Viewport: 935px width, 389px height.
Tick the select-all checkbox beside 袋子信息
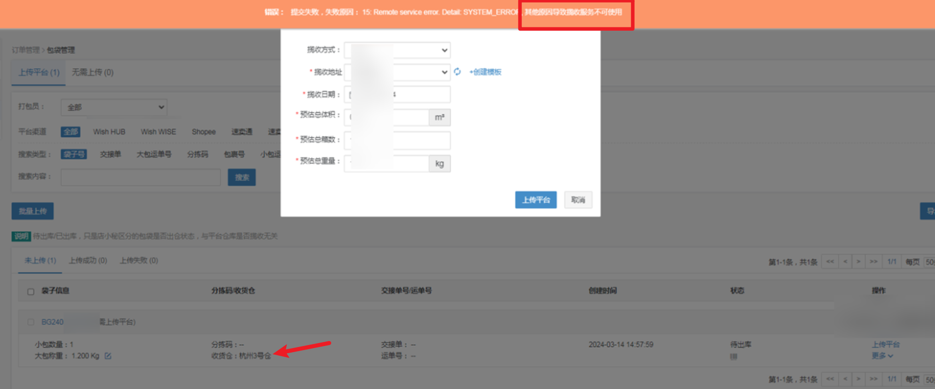(x=31, y=291)
